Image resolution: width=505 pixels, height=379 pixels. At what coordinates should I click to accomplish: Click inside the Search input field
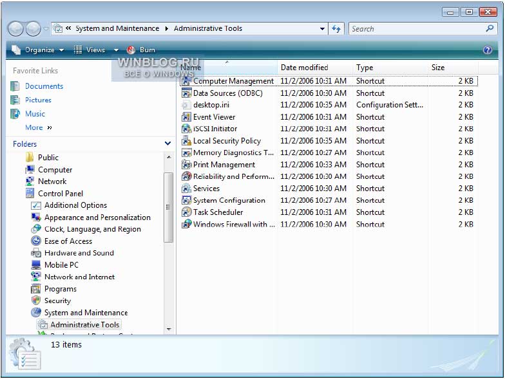point(418,28)
